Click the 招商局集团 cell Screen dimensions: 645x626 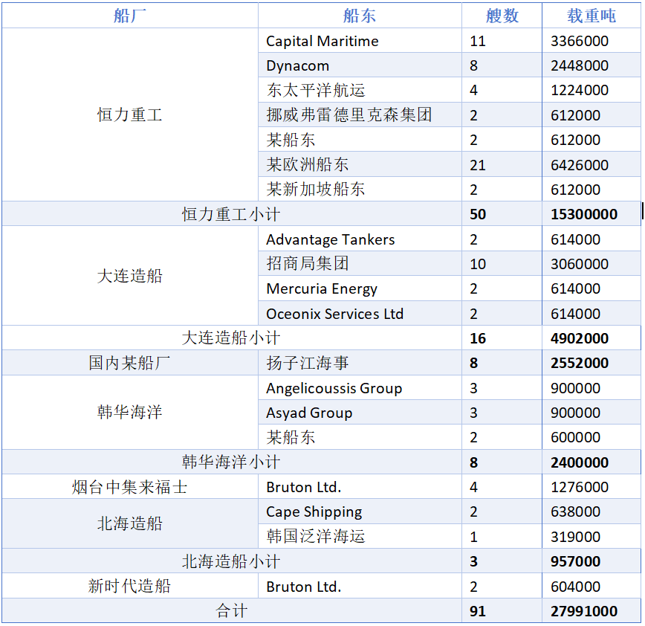coord(308,264)
